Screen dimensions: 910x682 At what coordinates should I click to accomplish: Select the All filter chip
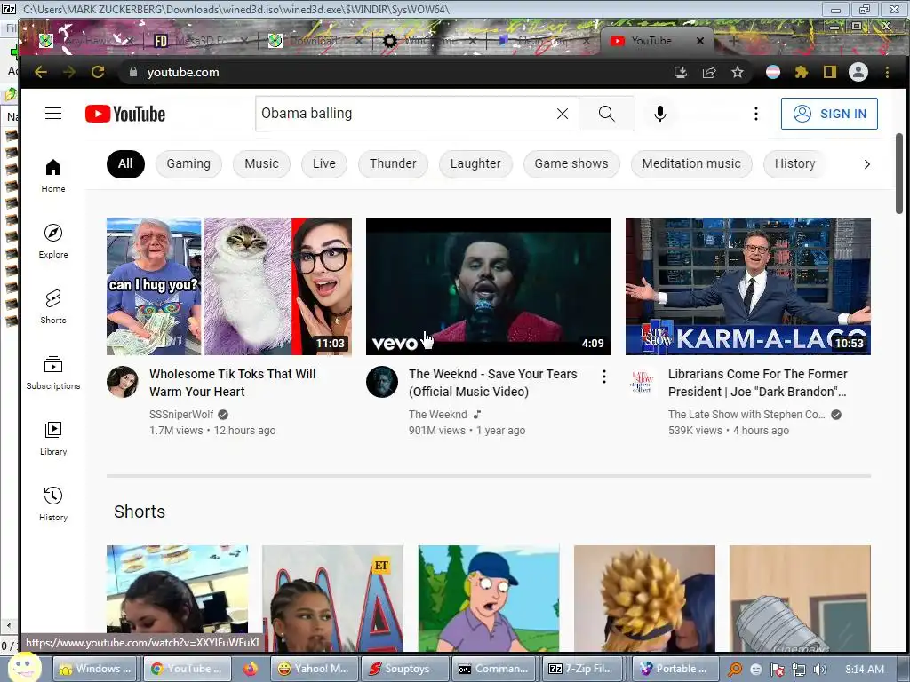125,163
